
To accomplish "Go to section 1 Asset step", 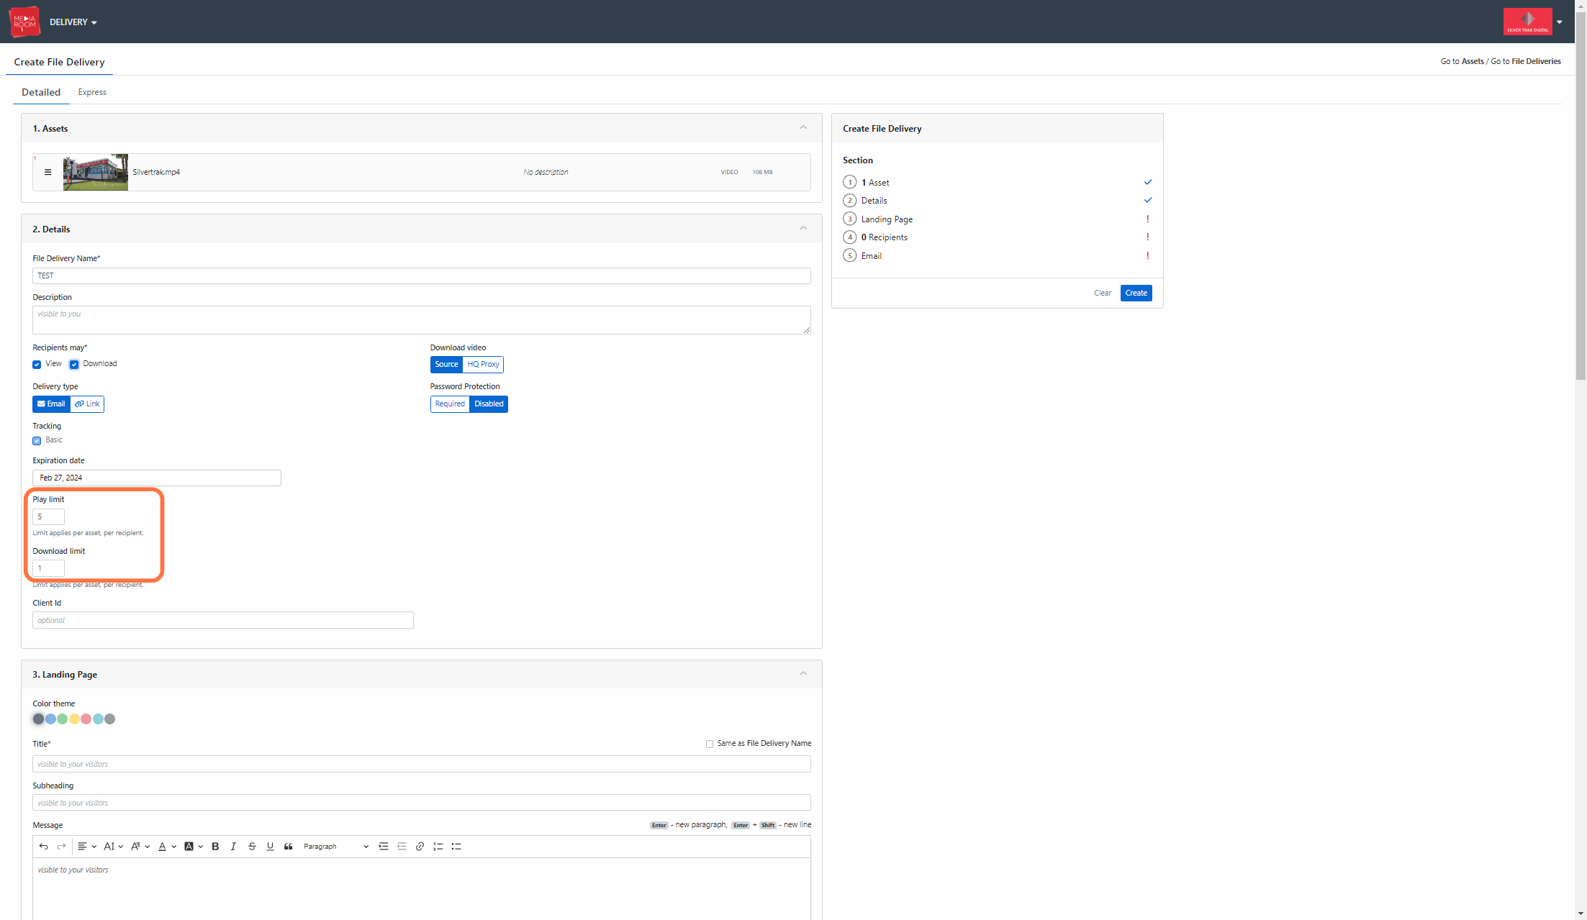I will (x=874, y=183).
